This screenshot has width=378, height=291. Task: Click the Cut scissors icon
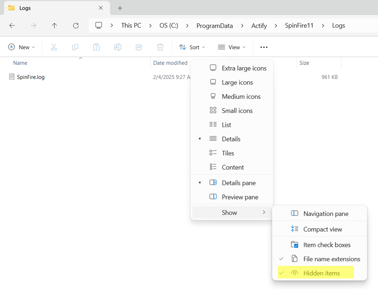pyautogui.click(x=54, y=47)
